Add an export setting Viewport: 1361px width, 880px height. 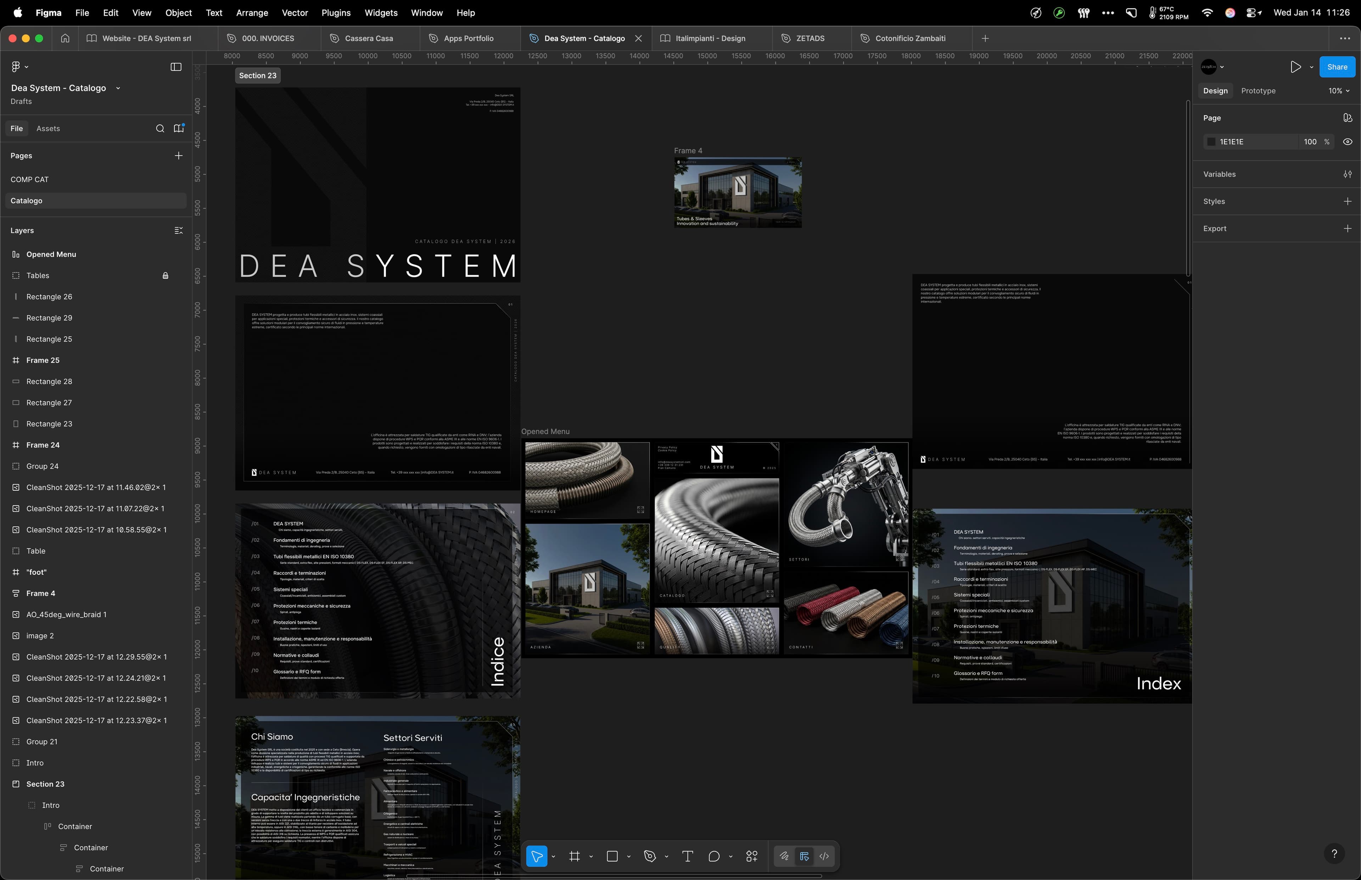click(1348, 229)
